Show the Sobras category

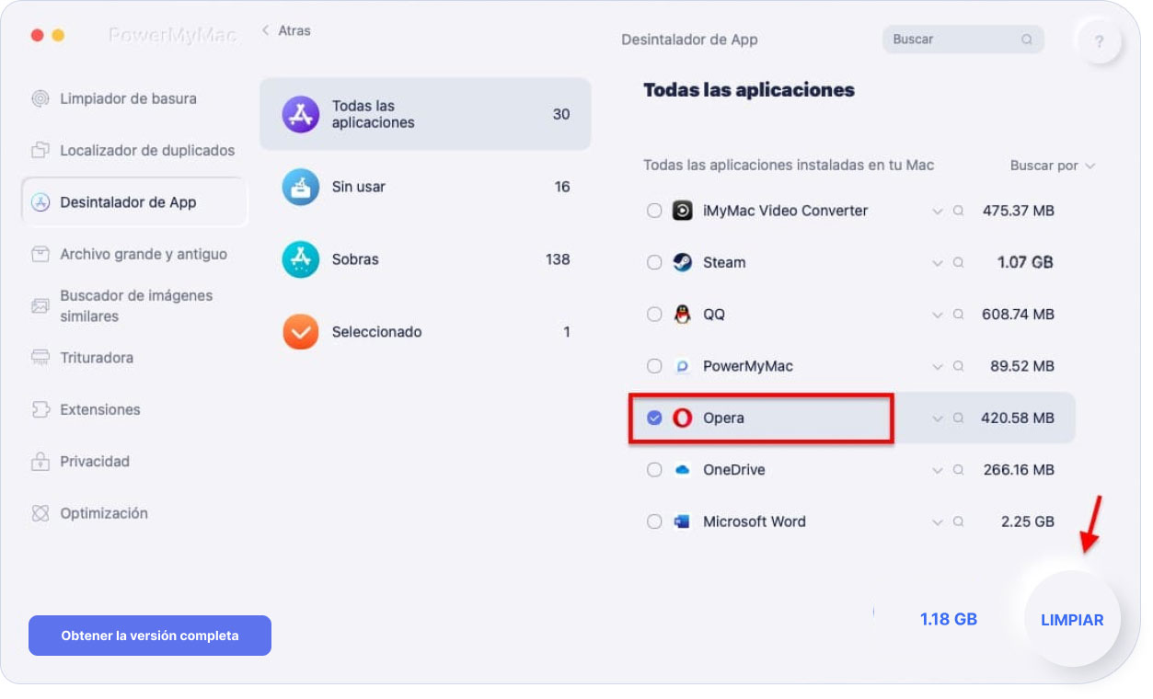[x=425, y=259]
